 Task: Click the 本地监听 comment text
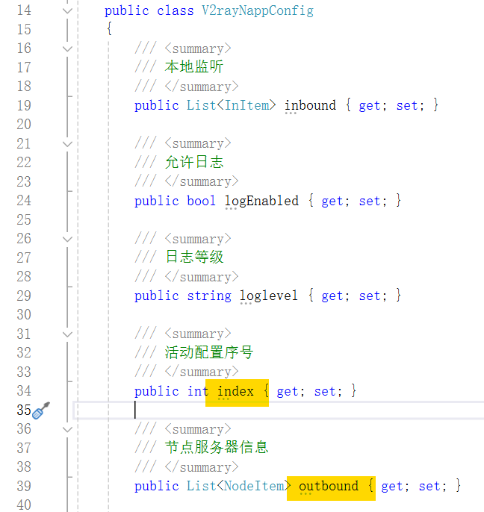[x=194, y=67]
